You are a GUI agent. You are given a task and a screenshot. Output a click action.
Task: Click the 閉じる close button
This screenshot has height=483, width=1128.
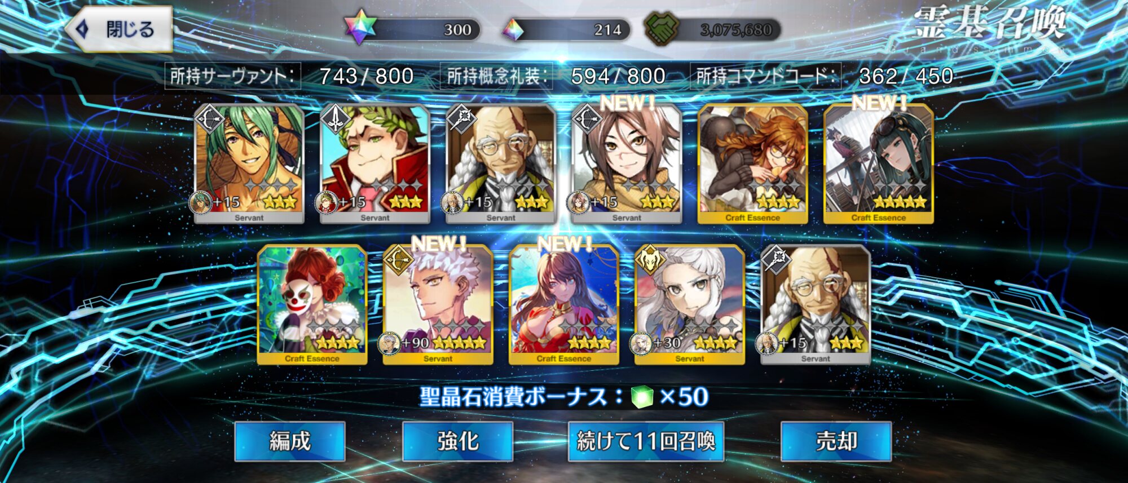120,29
